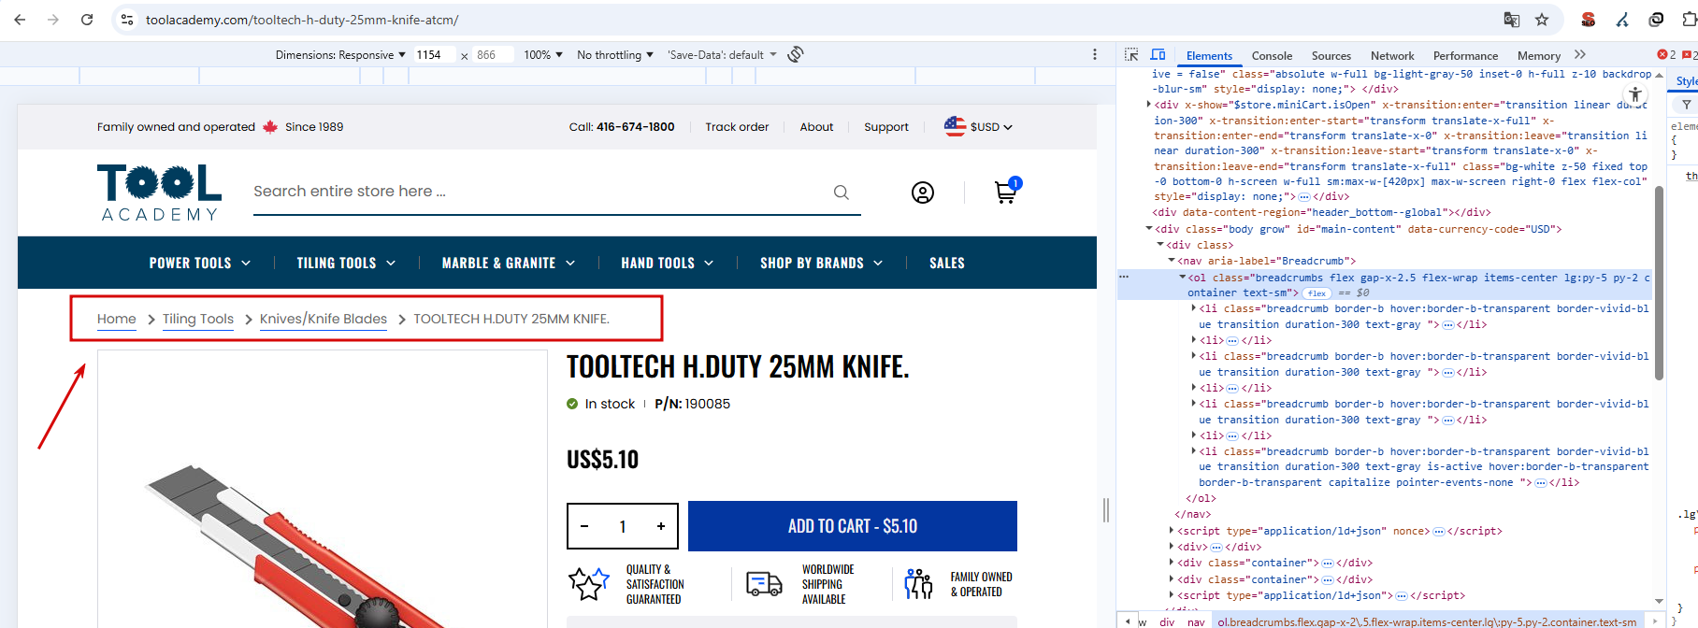Click the Add to Cart button
Screen dimensions: 1698x628
tap(853, 526)
